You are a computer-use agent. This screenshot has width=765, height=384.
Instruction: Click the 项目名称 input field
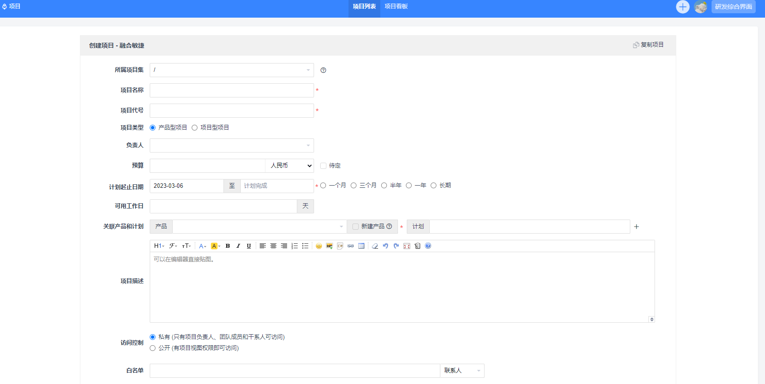[231, 90]
